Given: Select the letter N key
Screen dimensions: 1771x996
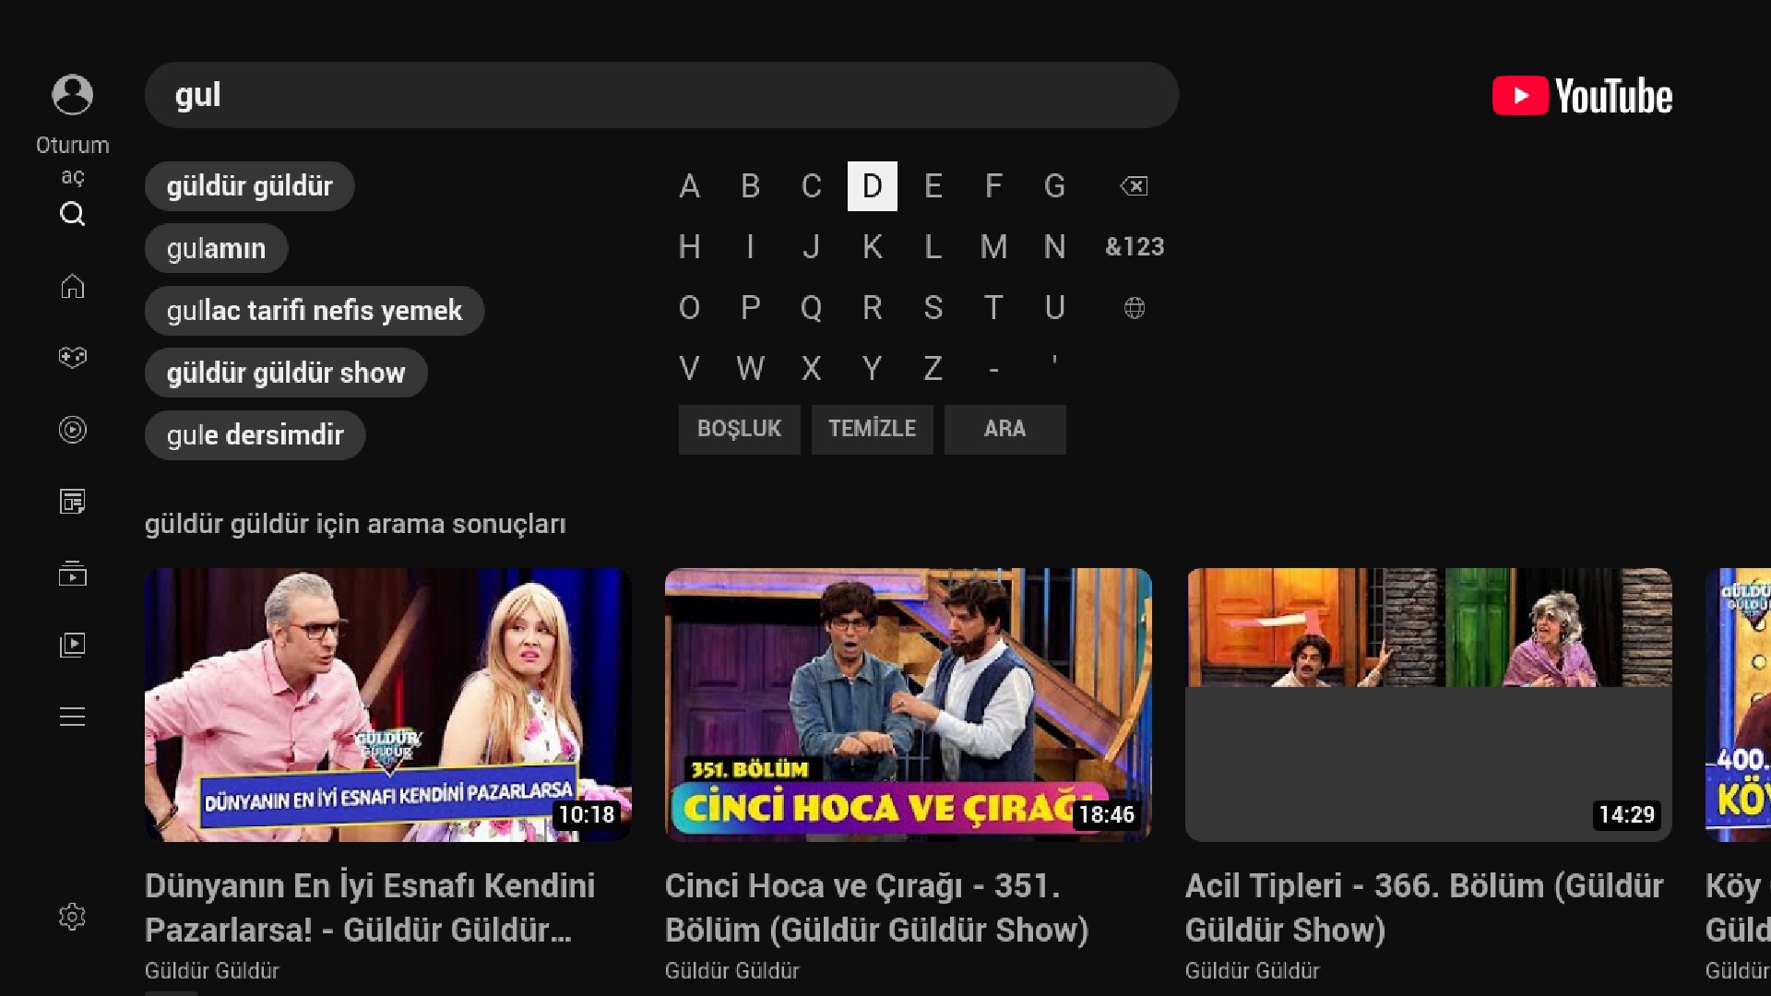Looking at the screenshot, I should pos(1055,247).
